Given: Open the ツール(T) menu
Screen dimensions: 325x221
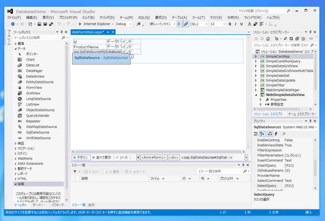Looking at the screenshot, I should pos(198,18).
